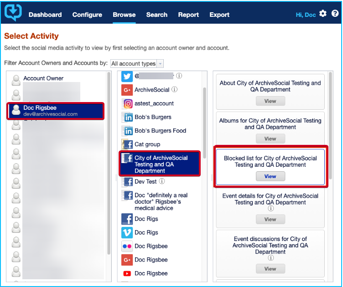This screenshot has height=287, width=343.
Task: View Event details activity
Action: [270, 219]
